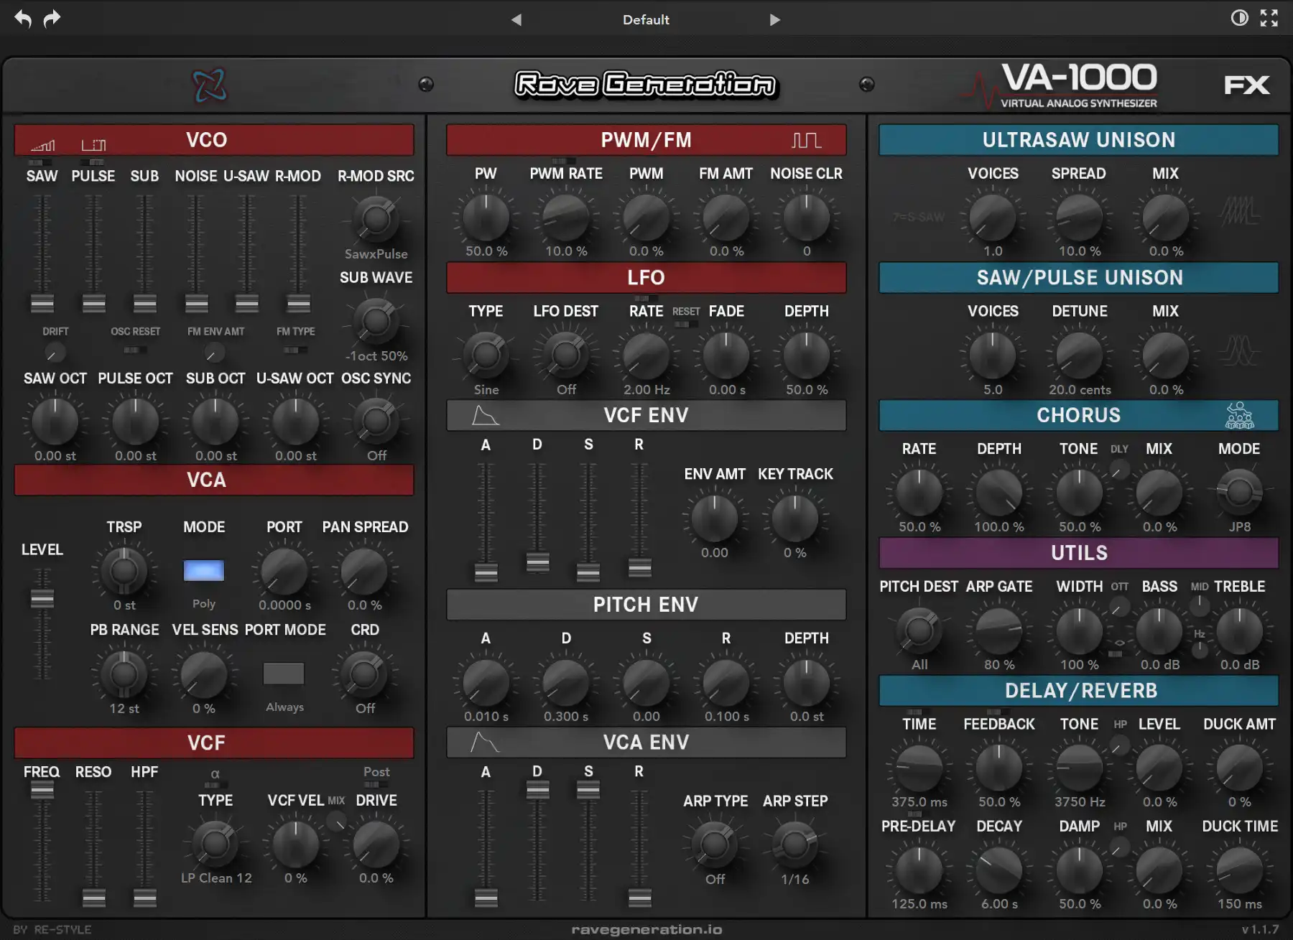Click the VCA LEVEL fader
Image resolution: width=1293 pixels, height=940 pixels.
click(x=42, y=598)
